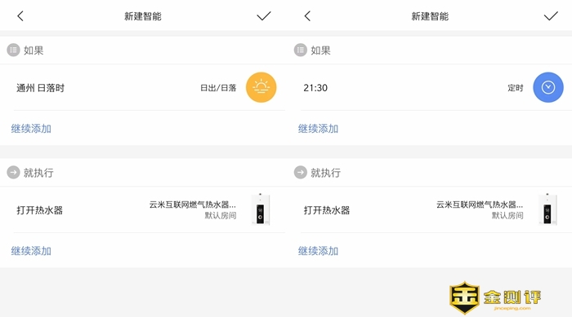Open right water heater device thumbnail
The height and width of the screenshot is (317, 572).
pos(547,209)
